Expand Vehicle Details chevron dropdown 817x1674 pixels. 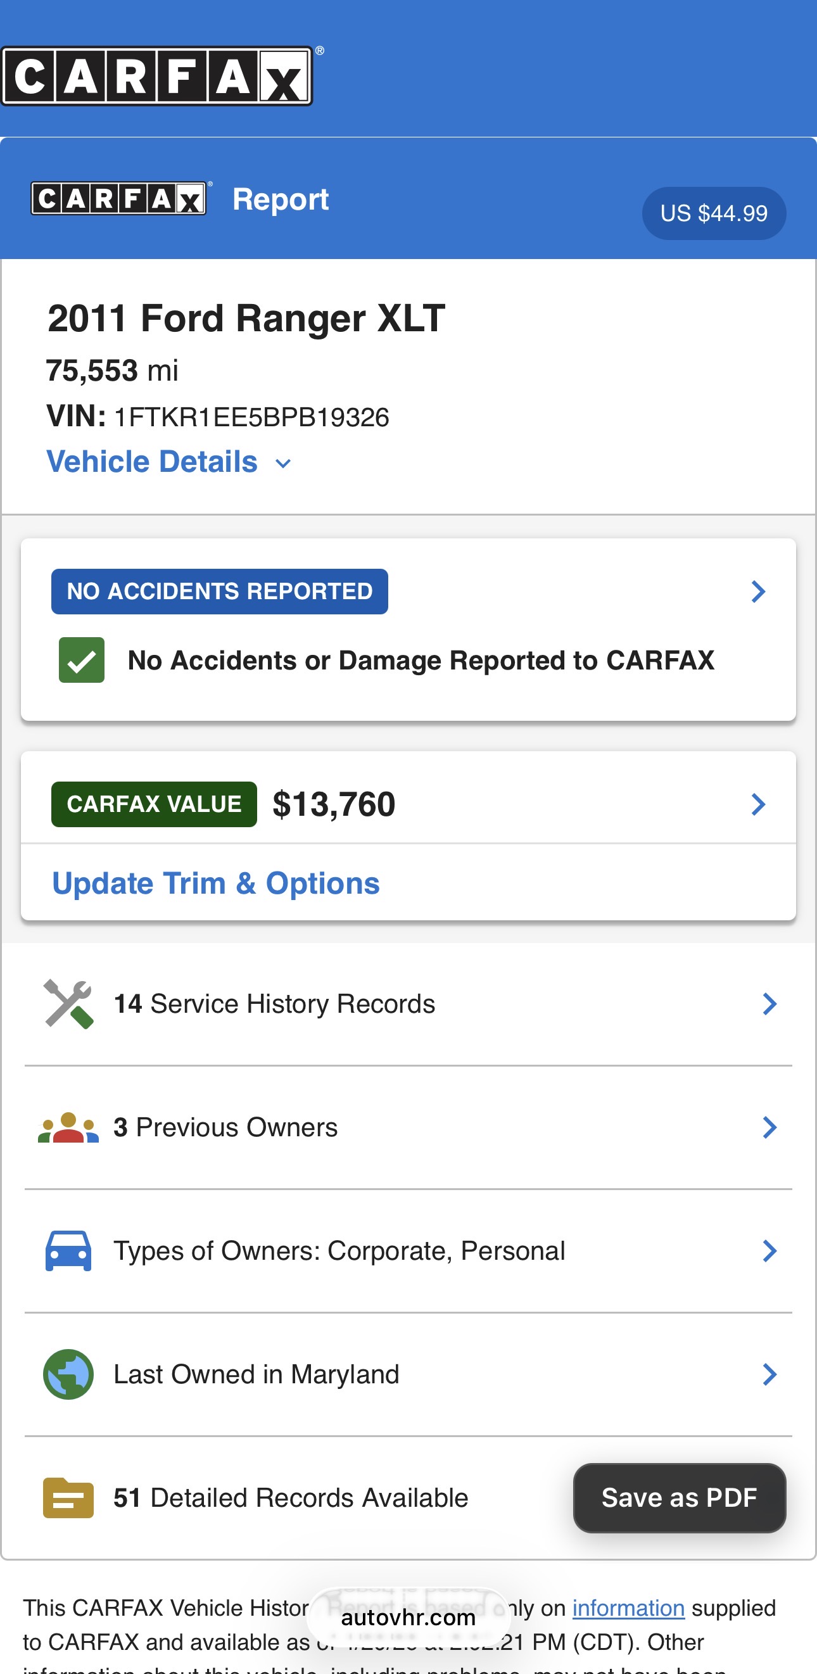[282, 464]
